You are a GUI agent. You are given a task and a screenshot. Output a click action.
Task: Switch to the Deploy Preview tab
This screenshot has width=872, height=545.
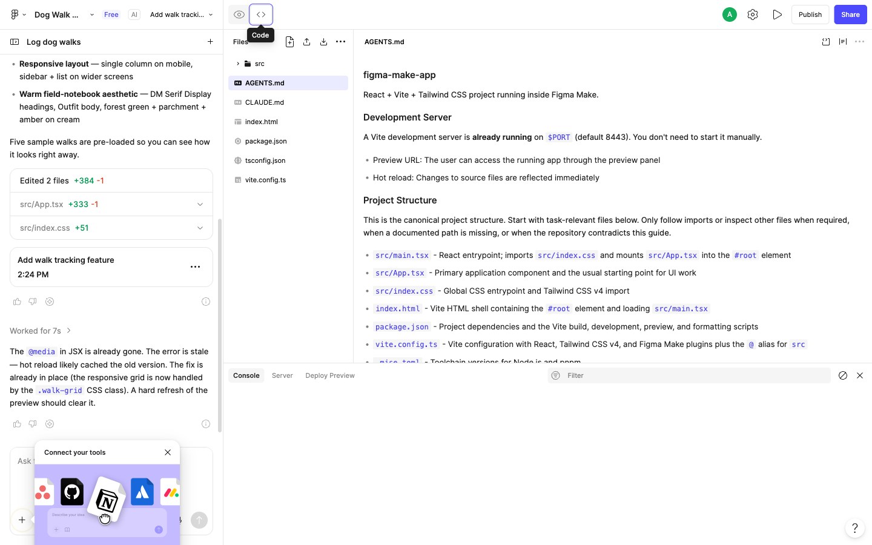330,375
